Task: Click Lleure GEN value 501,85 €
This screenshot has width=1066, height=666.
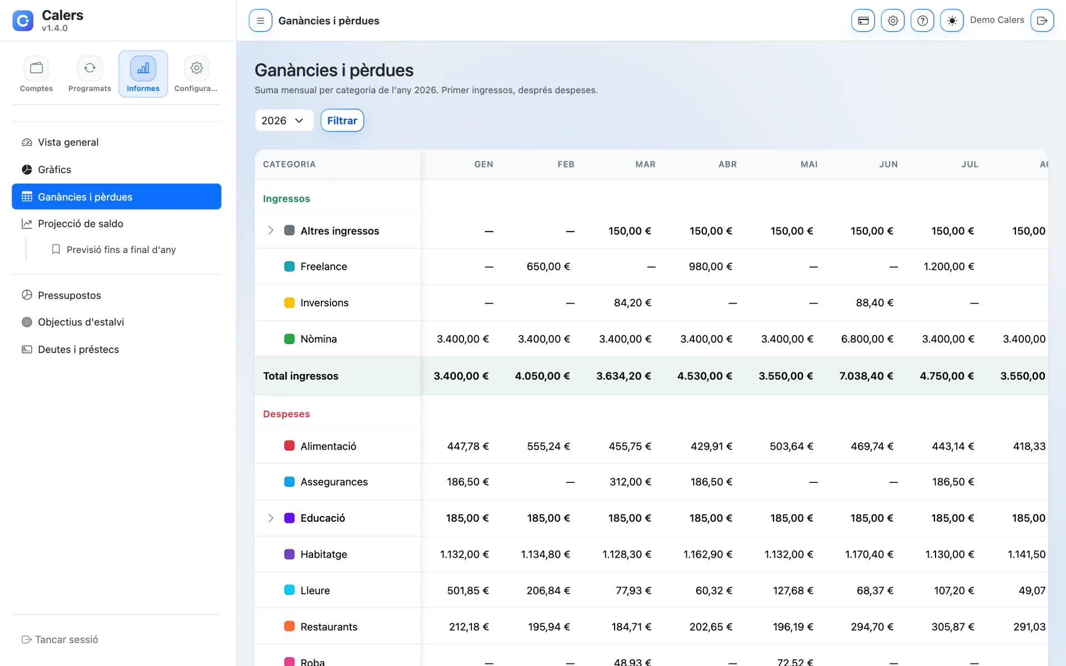Action: pos(467,591)
